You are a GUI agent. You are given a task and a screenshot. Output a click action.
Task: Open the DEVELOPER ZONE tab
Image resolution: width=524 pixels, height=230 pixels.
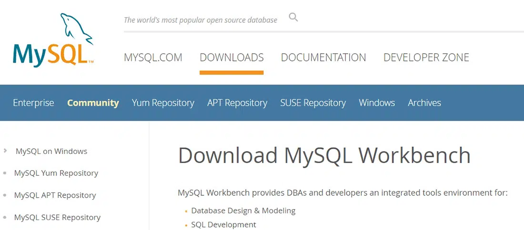tap(426, 57)
